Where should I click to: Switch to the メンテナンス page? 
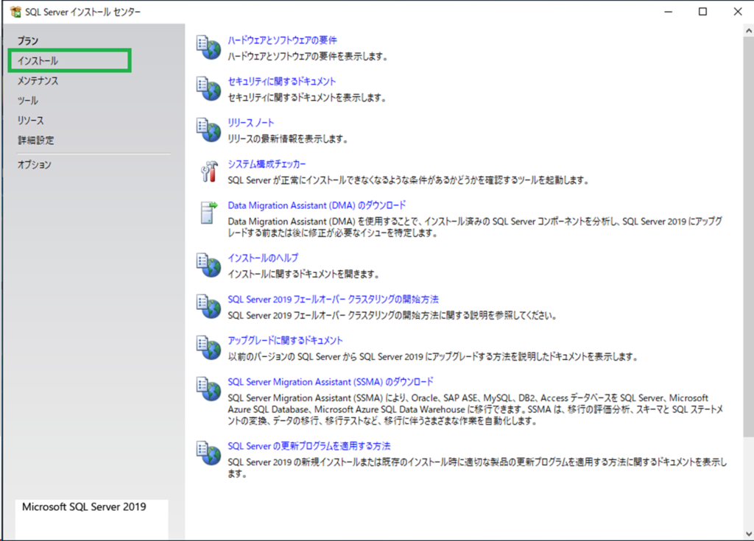tap(38, 81)
